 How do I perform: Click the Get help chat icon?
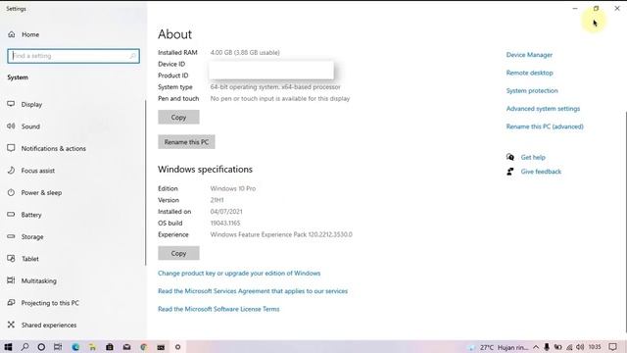[510, 157]
